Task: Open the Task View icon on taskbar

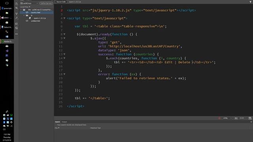Action: [x=7, y=3]
